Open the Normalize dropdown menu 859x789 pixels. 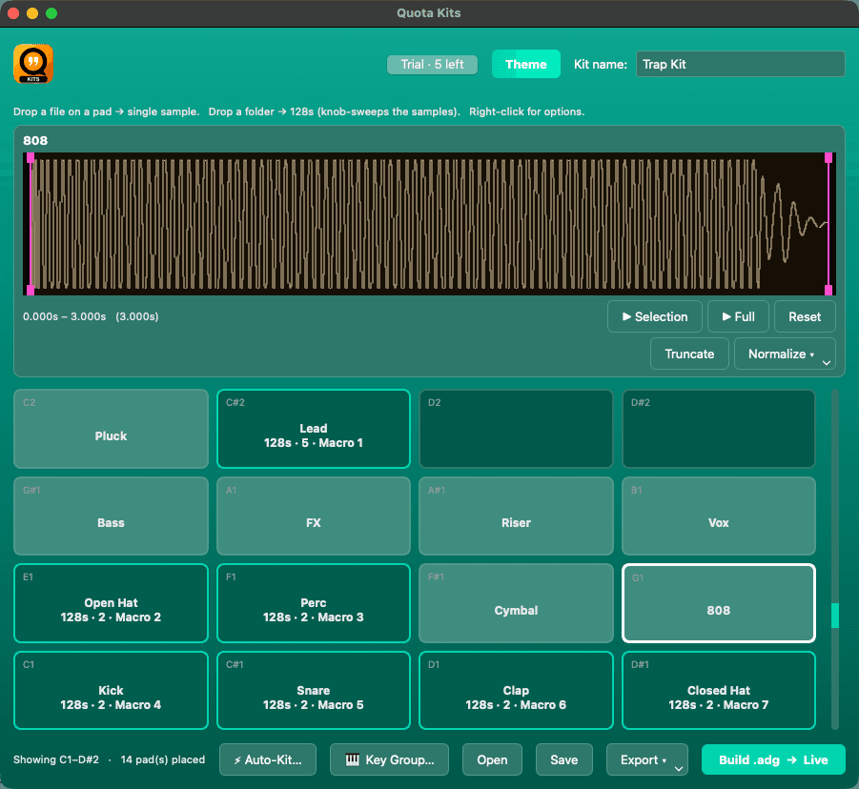coord(785,354)
